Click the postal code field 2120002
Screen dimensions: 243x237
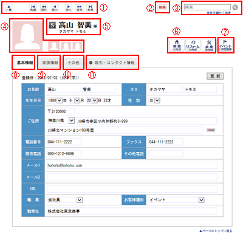(x=63, y=111)
